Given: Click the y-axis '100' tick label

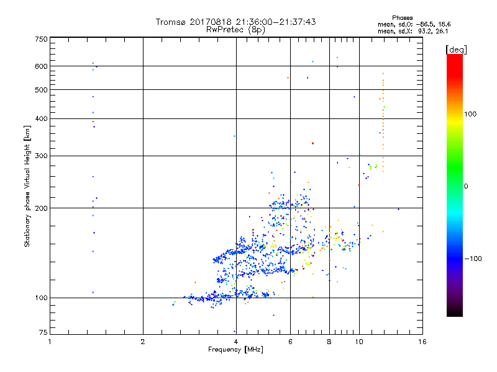Looking at the screenshot, I should click(41, 298).
